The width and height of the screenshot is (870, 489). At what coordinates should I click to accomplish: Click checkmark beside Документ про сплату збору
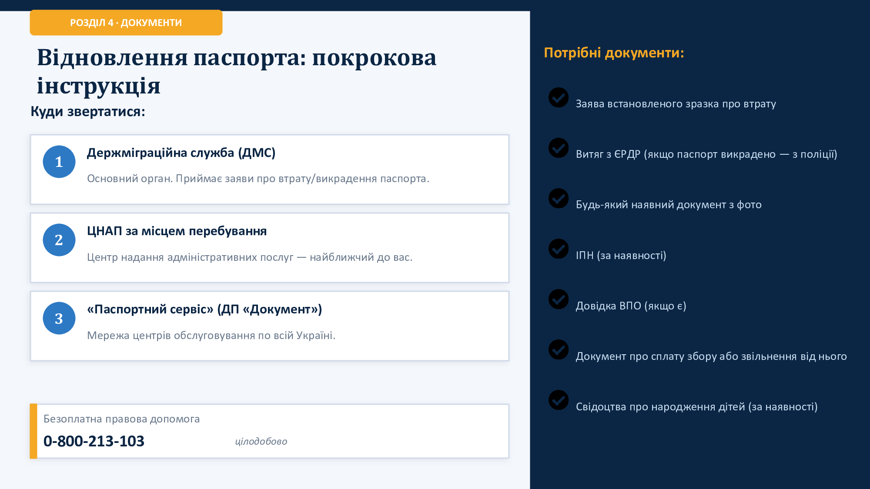coord(559,349)
